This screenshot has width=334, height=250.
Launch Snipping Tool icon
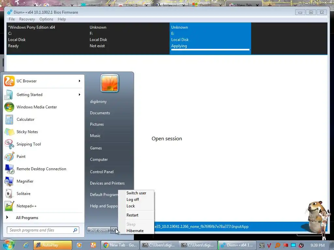coord(9,144)
